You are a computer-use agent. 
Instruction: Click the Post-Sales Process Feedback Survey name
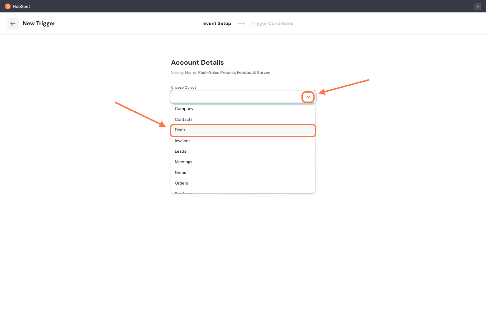234,73
